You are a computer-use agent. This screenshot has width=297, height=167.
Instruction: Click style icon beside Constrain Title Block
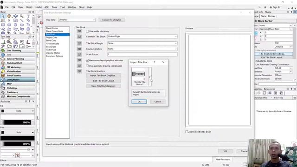[79, 37]
